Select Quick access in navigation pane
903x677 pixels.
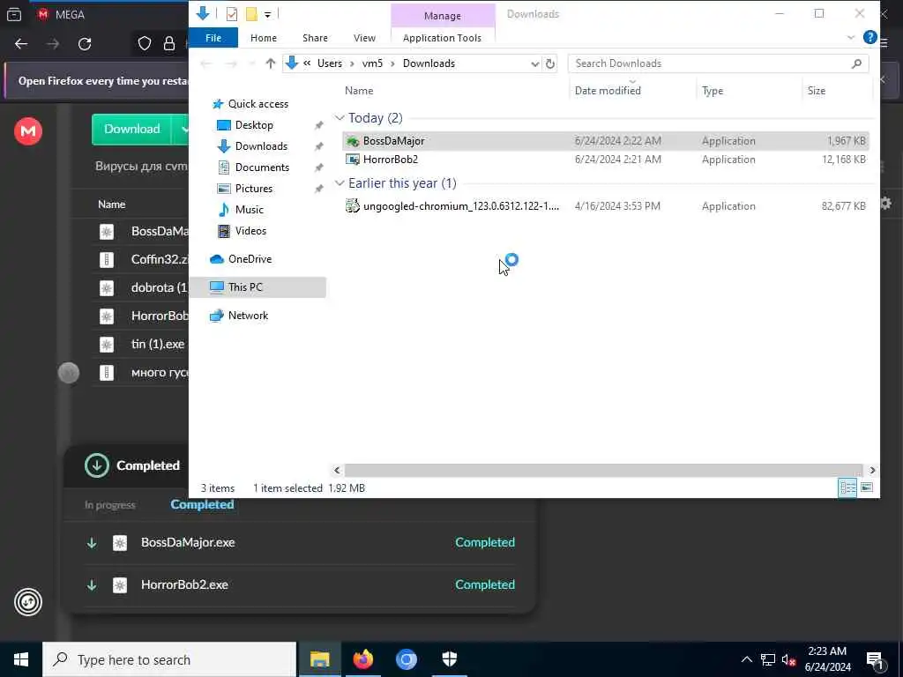click(x=257, y=104)
